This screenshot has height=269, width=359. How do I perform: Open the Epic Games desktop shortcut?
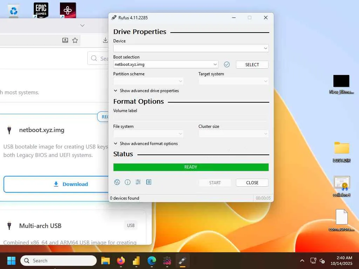[x=41, y=10]
